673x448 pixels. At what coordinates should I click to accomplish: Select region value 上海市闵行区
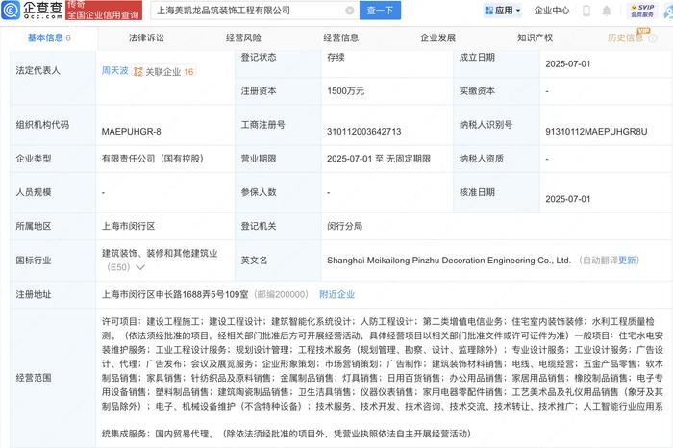128,226
